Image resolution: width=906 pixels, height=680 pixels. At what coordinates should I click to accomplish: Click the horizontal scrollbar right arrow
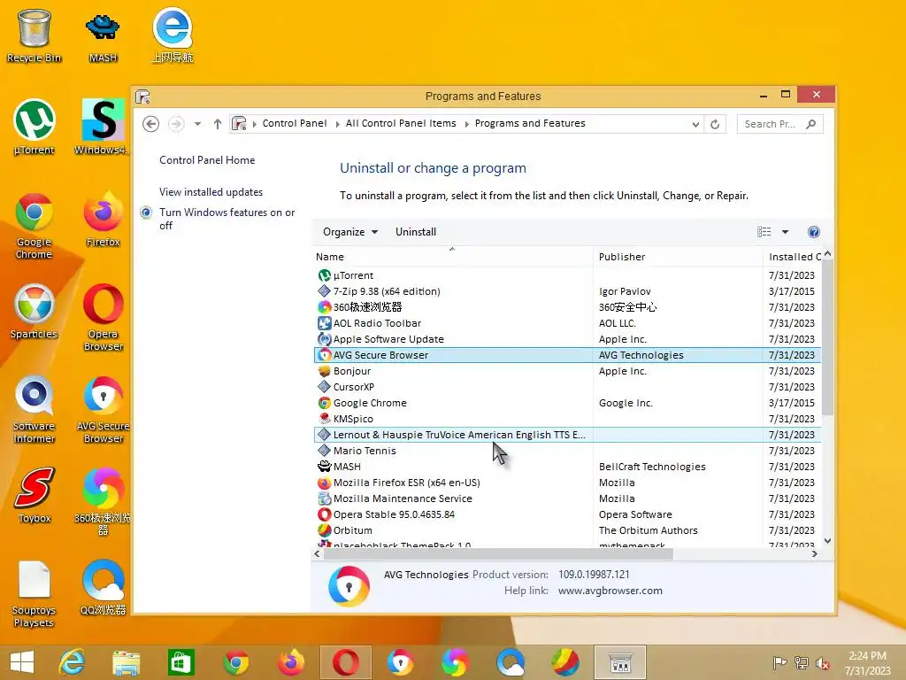tap(814, 554)
